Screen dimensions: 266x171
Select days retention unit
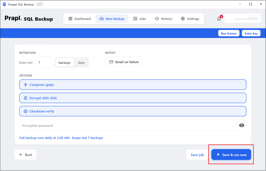[x=81, y=63]
